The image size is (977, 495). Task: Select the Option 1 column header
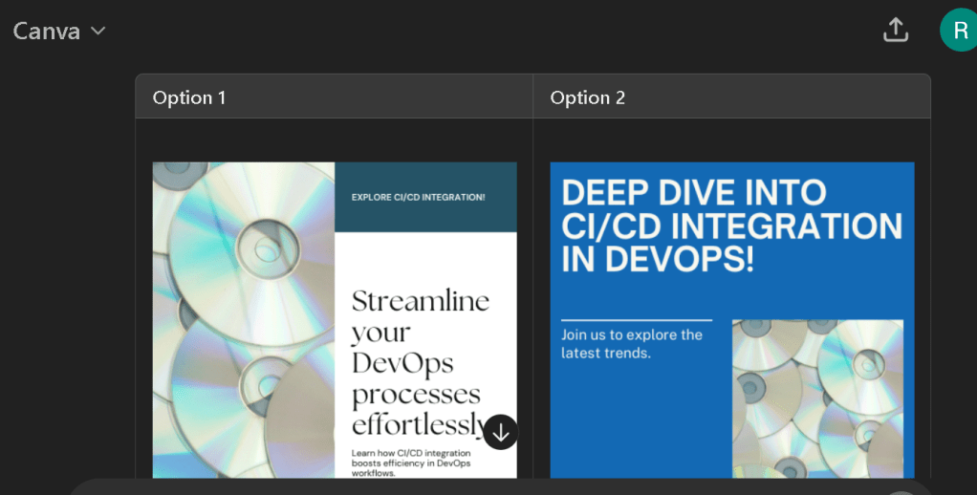point(334,97)
